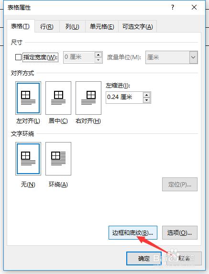Click the width spinner up arrow
This screenshot has height=274, width=209.
[98, 55]
